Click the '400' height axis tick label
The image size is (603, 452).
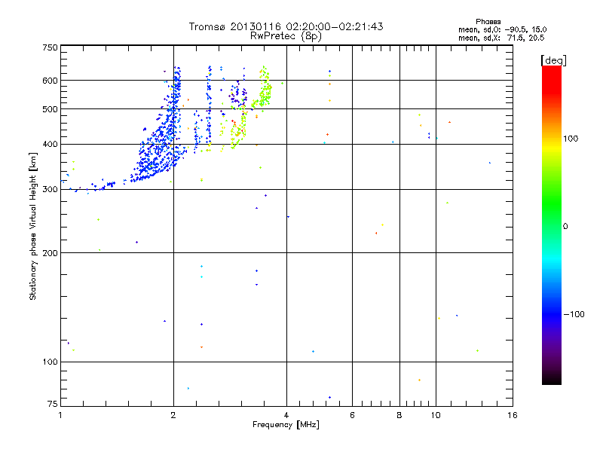tap(50, 145)
